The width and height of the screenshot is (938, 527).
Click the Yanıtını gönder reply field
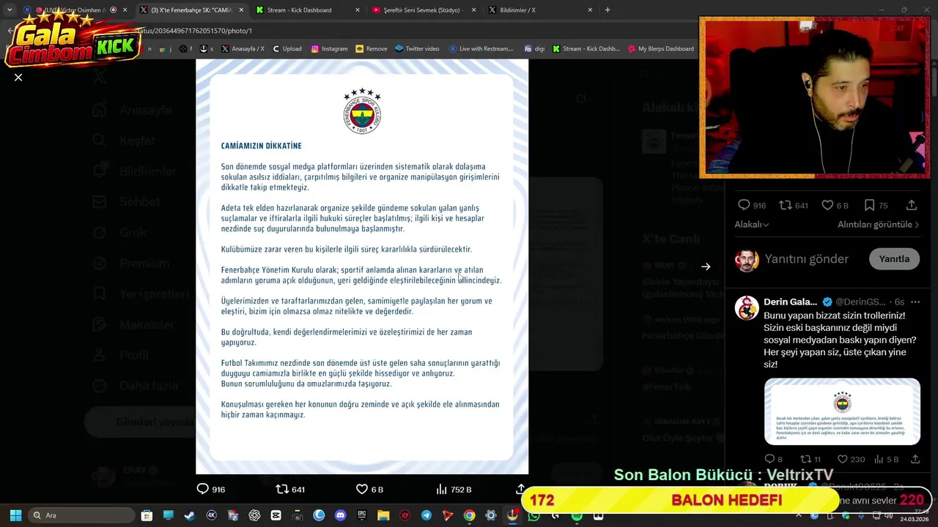(x=806, y=259)
